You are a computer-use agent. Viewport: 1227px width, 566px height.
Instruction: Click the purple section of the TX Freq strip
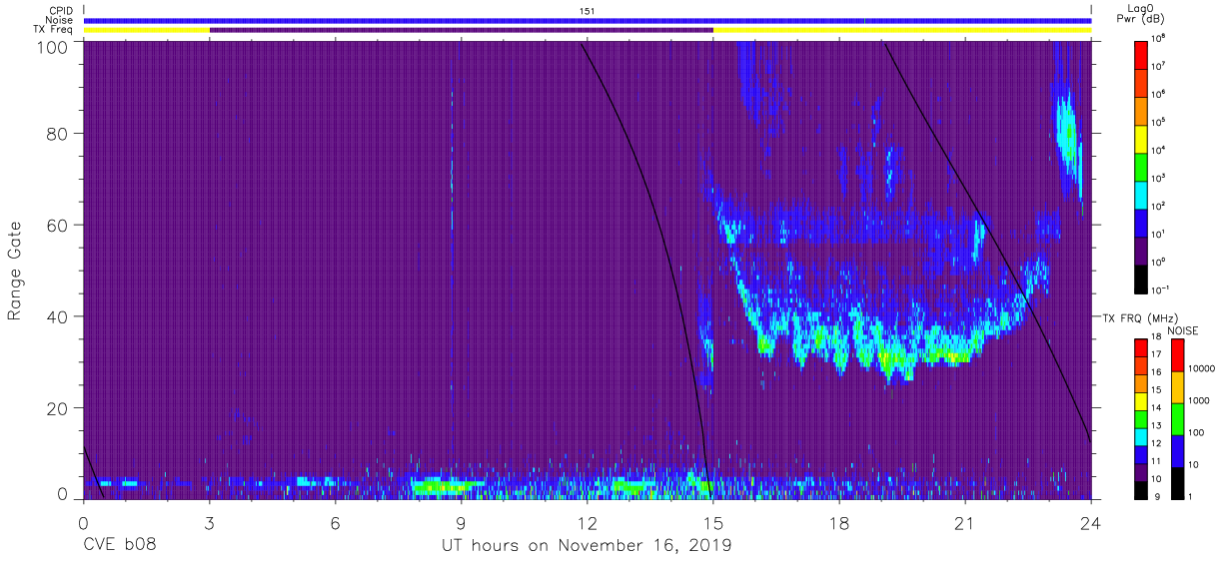pyautogui.click(x=461, y=30)
